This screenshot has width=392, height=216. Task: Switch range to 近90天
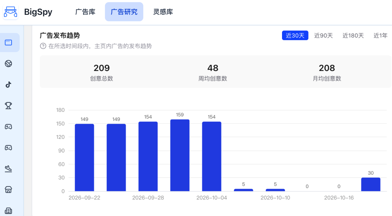click(323, 35)
